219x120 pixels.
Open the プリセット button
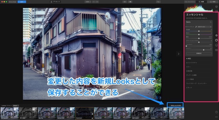[55, 2]
